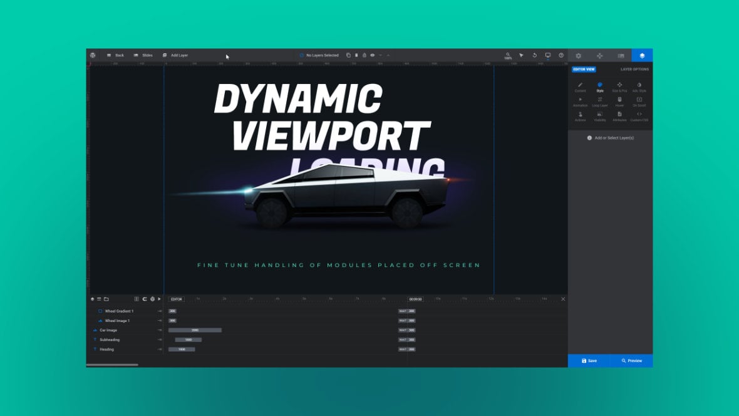Click the Heading row timeline arrow toggle
Viewport: 739px width, 416px height.
(x=160, y=350)
